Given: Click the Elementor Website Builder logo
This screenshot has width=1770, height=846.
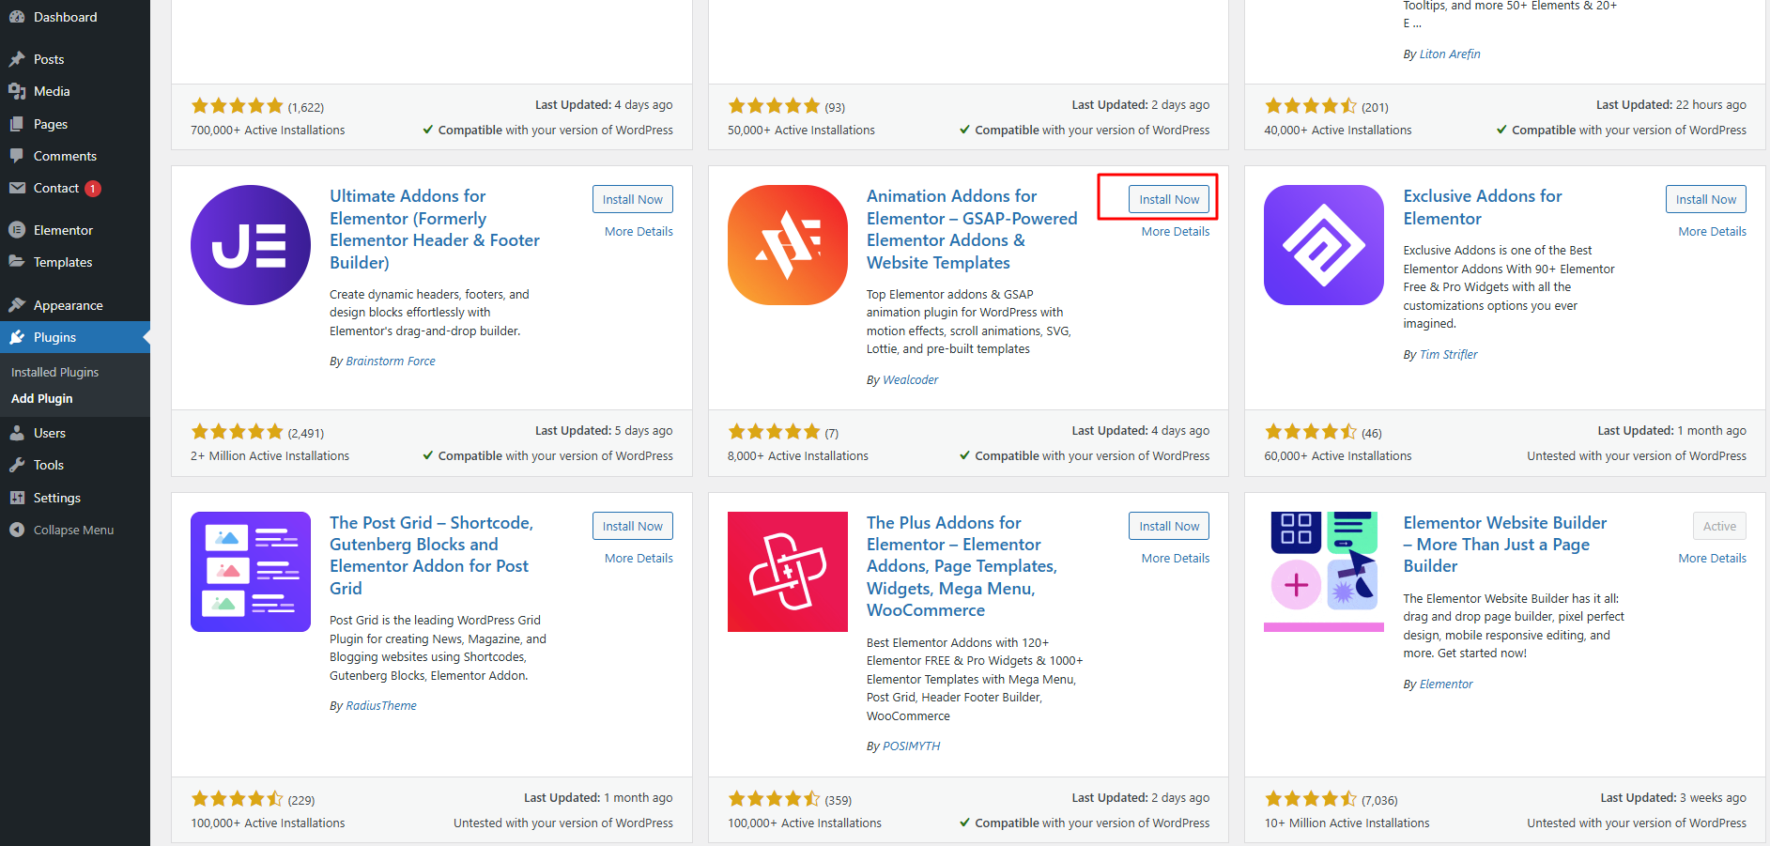Looking at the screenshot, I should point(1324,572).
